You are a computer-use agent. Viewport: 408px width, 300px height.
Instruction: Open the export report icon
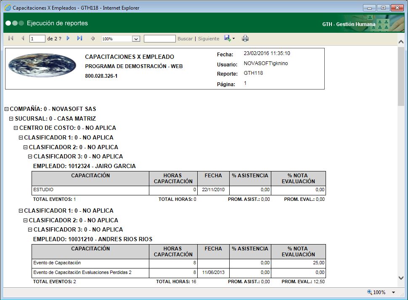coord(227,38)
